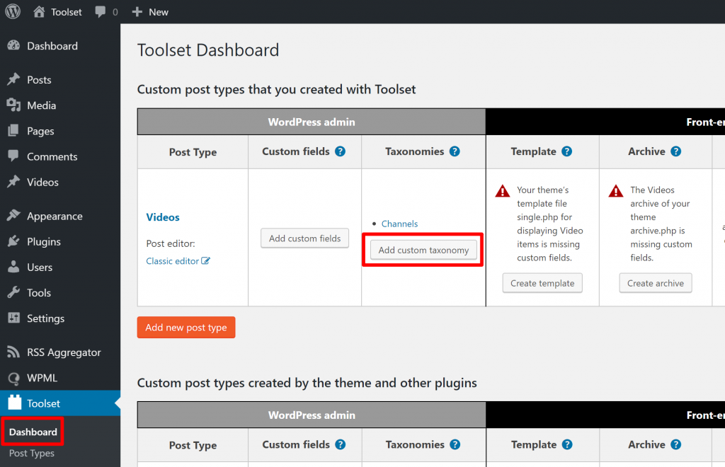725x467 pixels.
Task: Open the Videos post type link
Action: pos(163,217)
